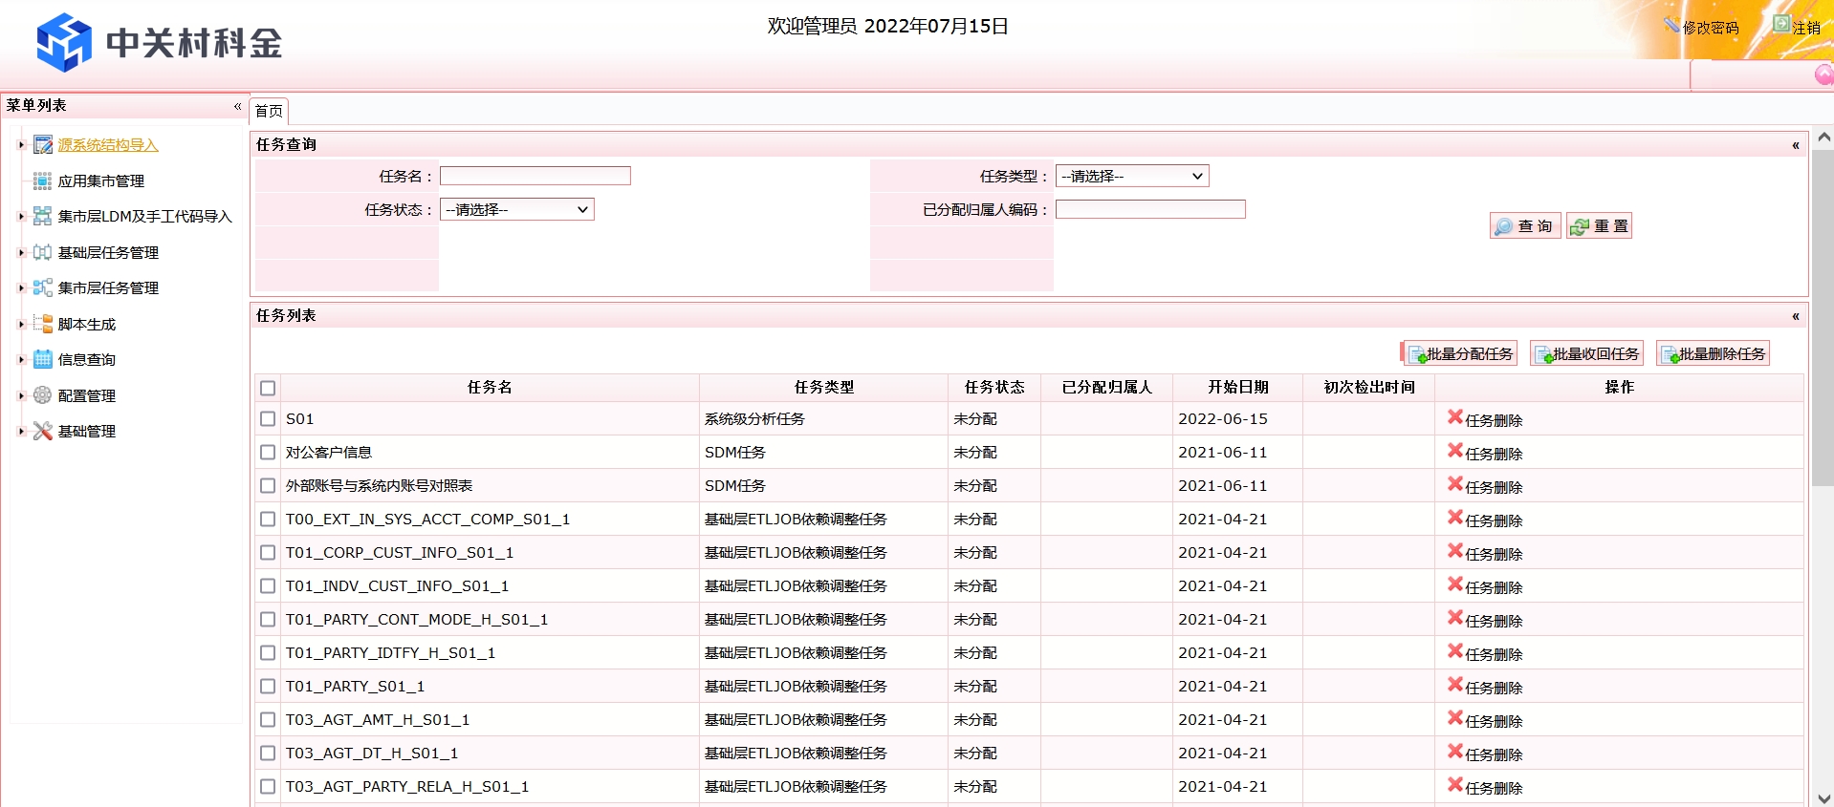Viewport: 1834px width, 807px height.
Task: Click the 基础管理 tools icon
Action: 43,432
